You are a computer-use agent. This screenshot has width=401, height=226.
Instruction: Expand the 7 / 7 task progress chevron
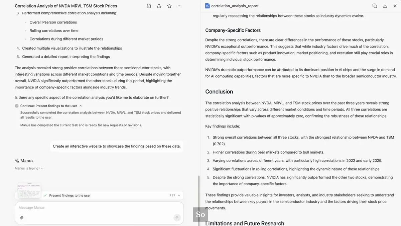(179, 196)
